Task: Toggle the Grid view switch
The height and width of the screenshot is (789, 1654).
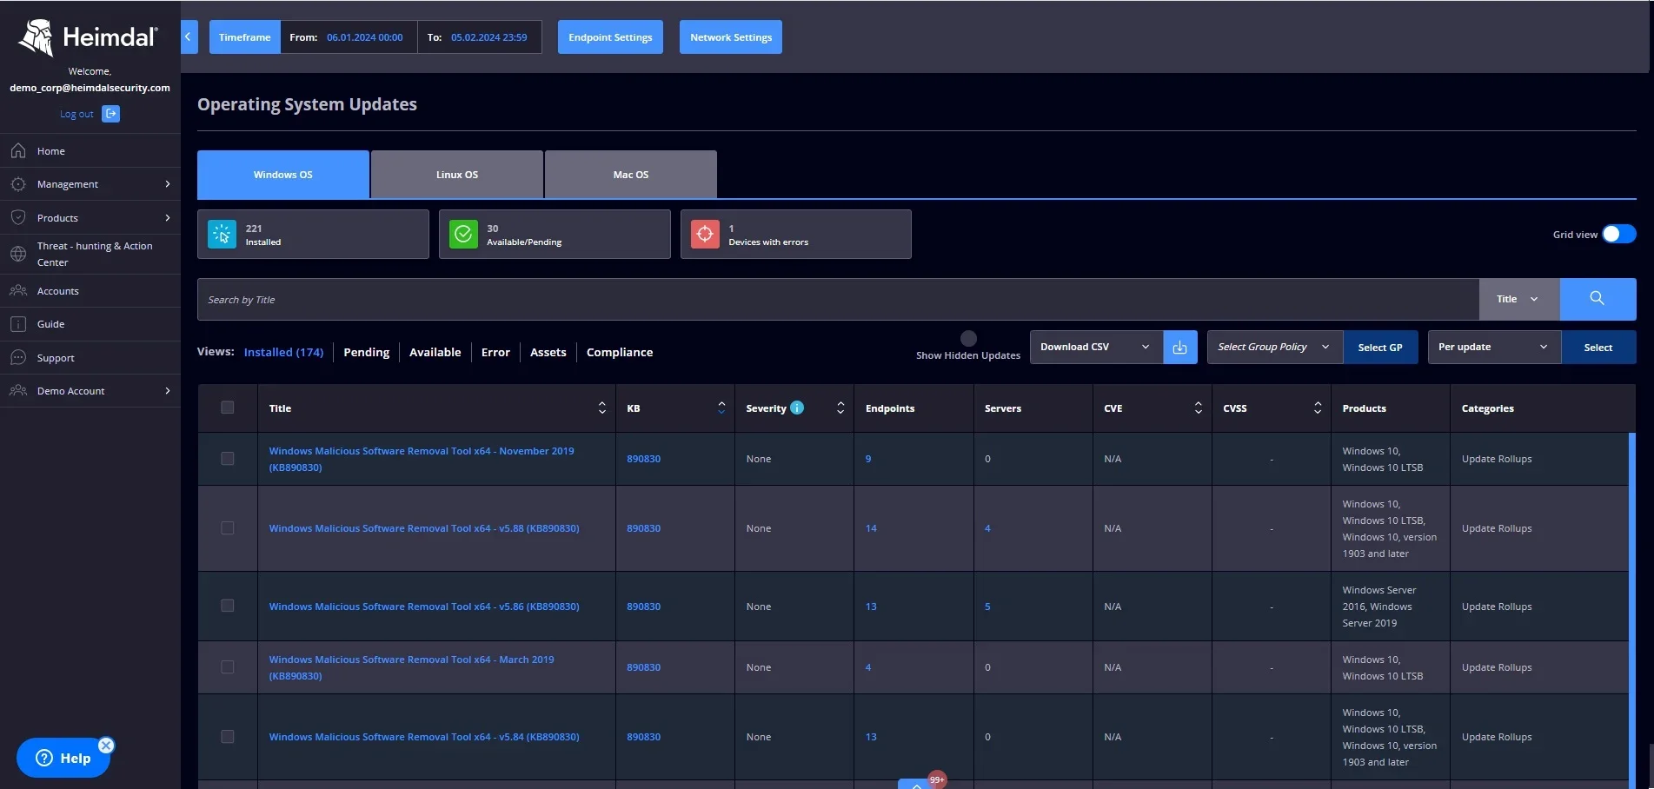Action: point(1618,234)
